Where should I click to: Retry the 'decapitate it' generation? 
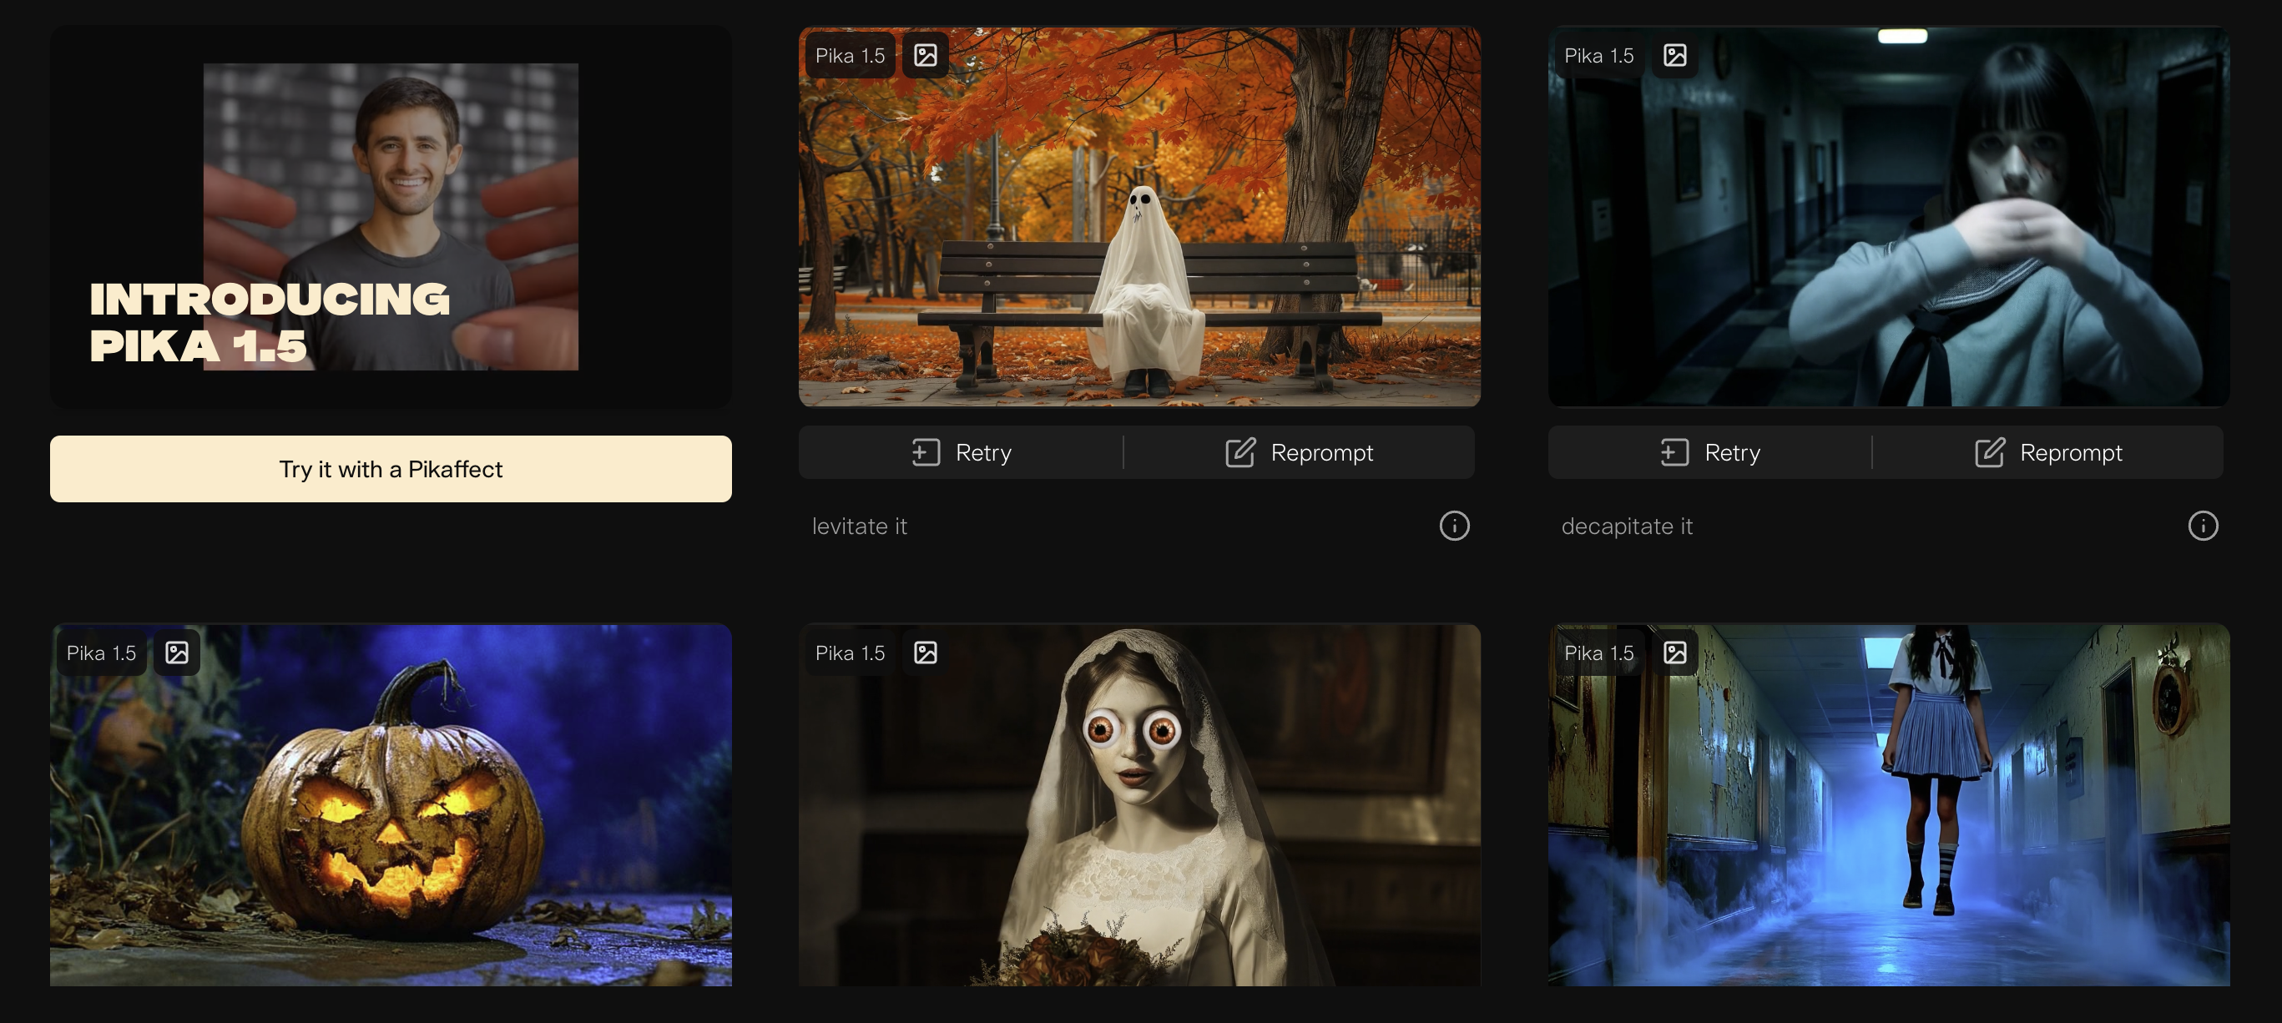pyautogui.click(x=1709, y=452)
